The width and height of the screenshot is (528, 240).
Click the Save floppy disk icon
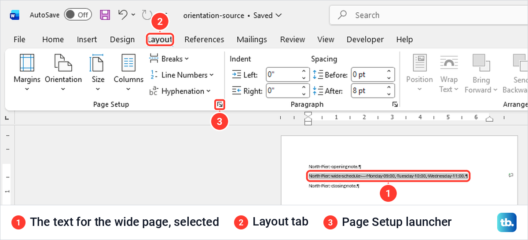(105, 15)
